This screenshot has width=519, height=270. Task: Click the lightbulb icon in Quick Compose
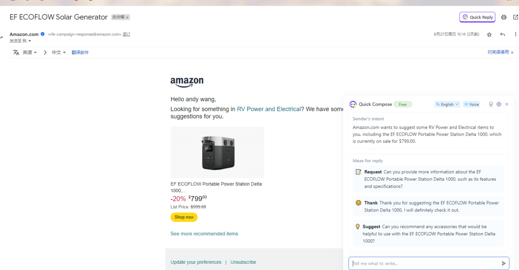click(x=491, y=104)
